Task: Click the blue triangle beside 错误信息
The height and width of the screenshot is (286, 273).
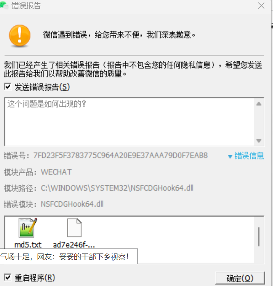Action: click(x=230, y=156)
